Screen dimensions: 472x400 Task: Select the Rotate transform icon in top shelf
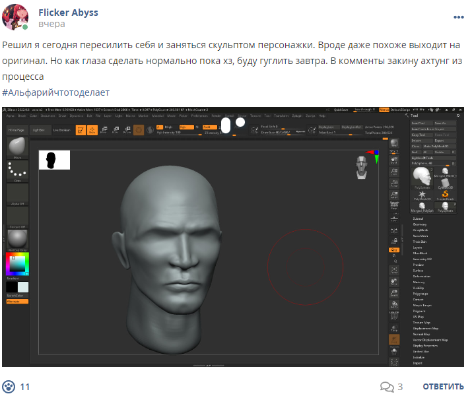coord(127,130)
